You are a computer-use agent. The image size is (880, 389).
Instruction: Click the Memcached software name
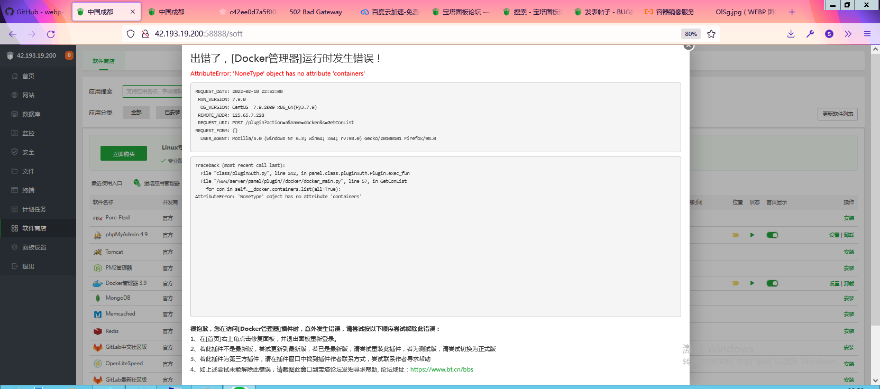click(x=120, y=314)
